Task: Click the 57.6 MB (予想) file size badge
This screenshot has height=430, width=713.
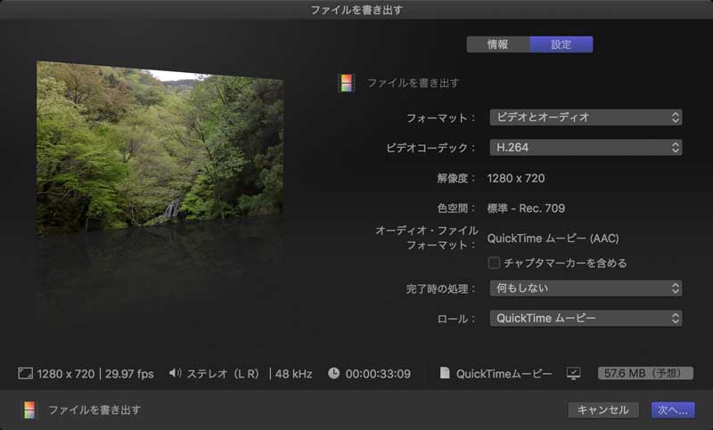Action: 645,374
